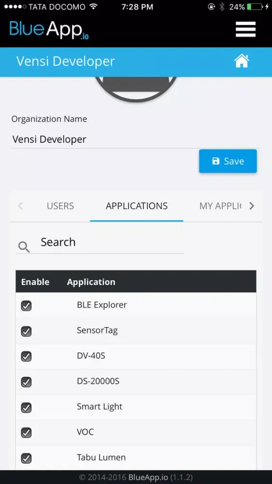Click the Vensi Developer page title

[65, 61]
